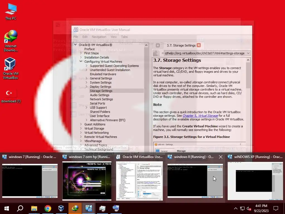Click the system monitor taskbar icon
The image size is (285, 214).
[x=102, y=208]
